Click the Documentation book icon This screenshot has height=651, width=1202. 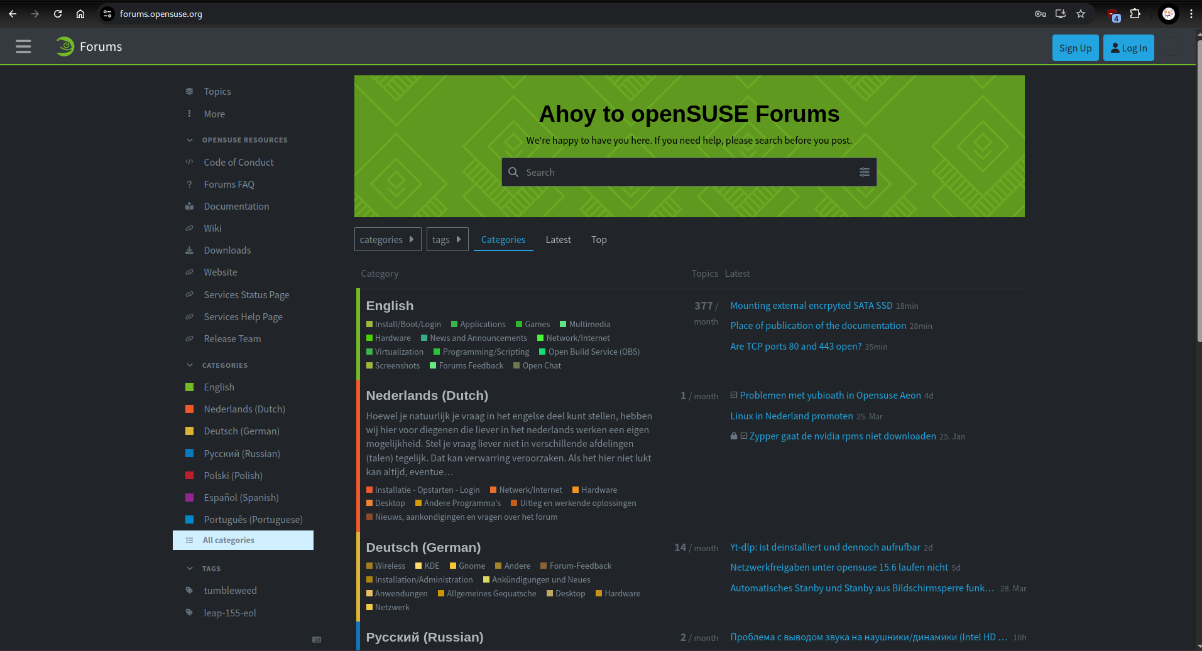coord(189,206)
